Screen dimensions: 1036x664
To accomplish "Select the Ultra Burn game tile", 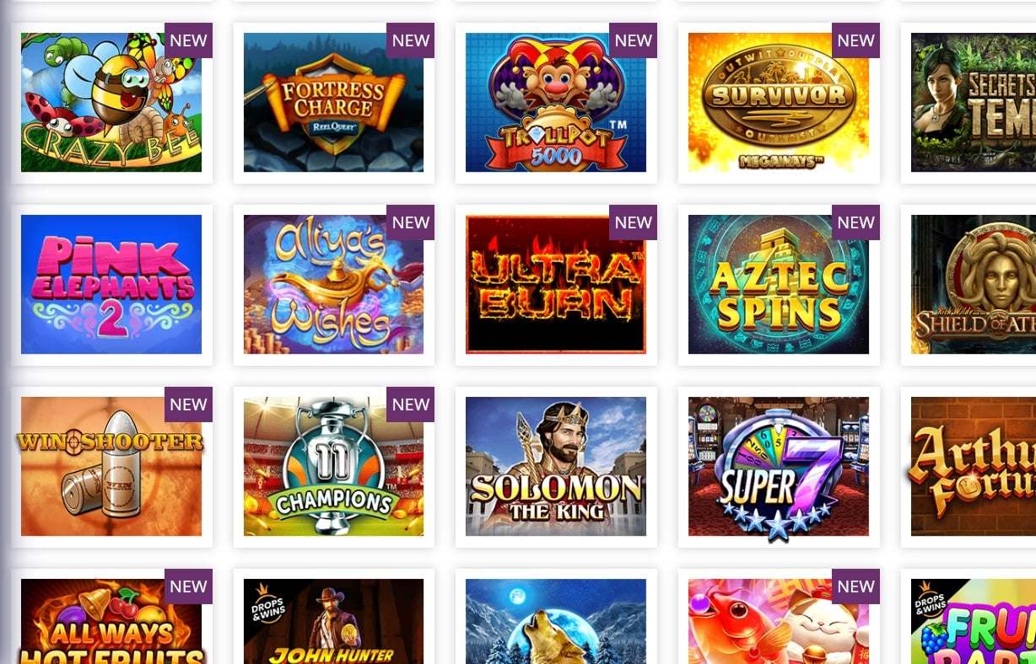I will tap(556, 285).
